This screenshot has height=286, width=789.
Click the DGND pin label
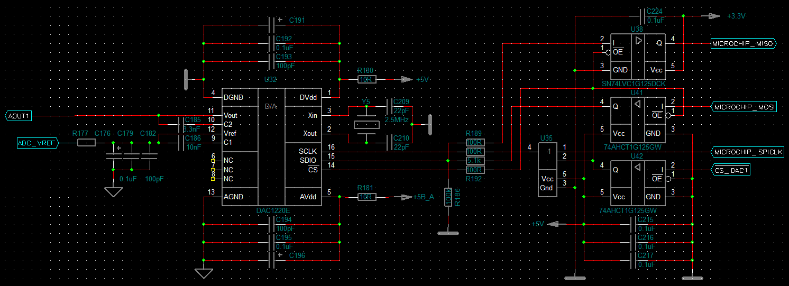click(234, 98)
